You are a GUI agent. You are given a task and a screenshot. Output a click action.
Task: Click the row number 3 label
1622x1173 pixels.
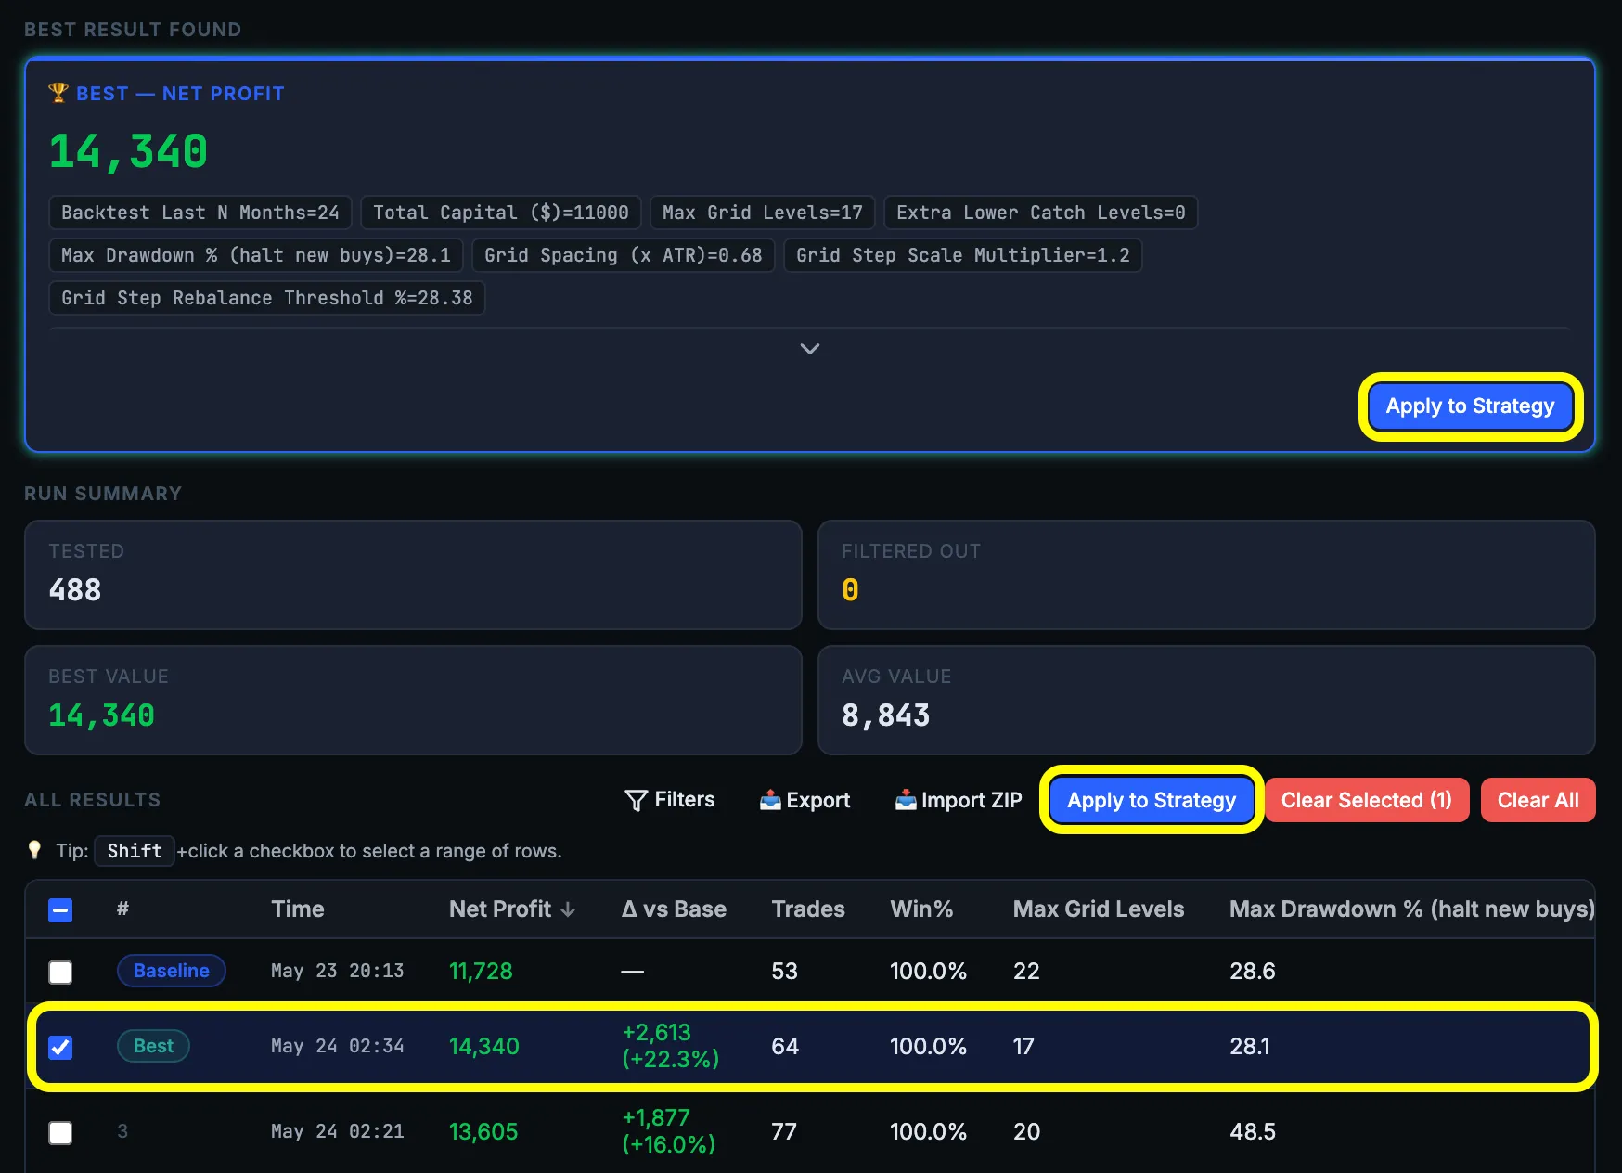pyautogui.click(x=122, y=1130)
